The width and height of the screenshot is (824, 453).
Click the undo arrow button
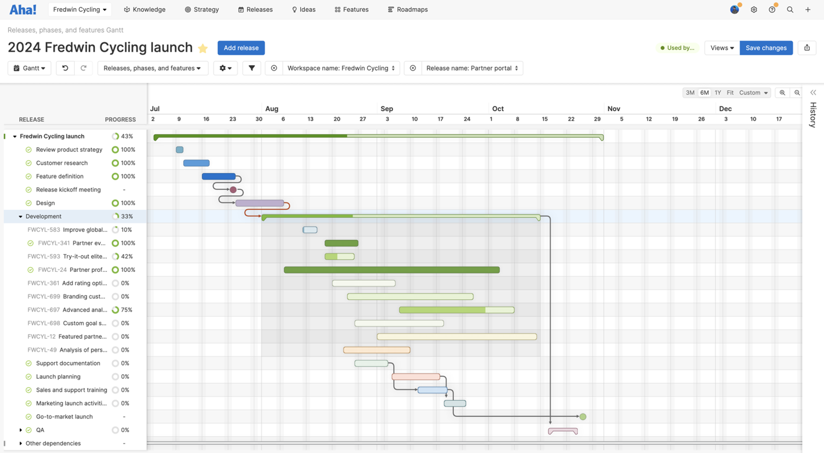point(65,68)
